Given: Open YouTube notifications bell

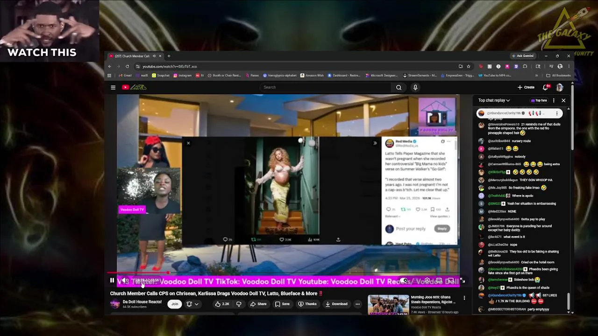Looking at the screenshot, I should (545, 87).
